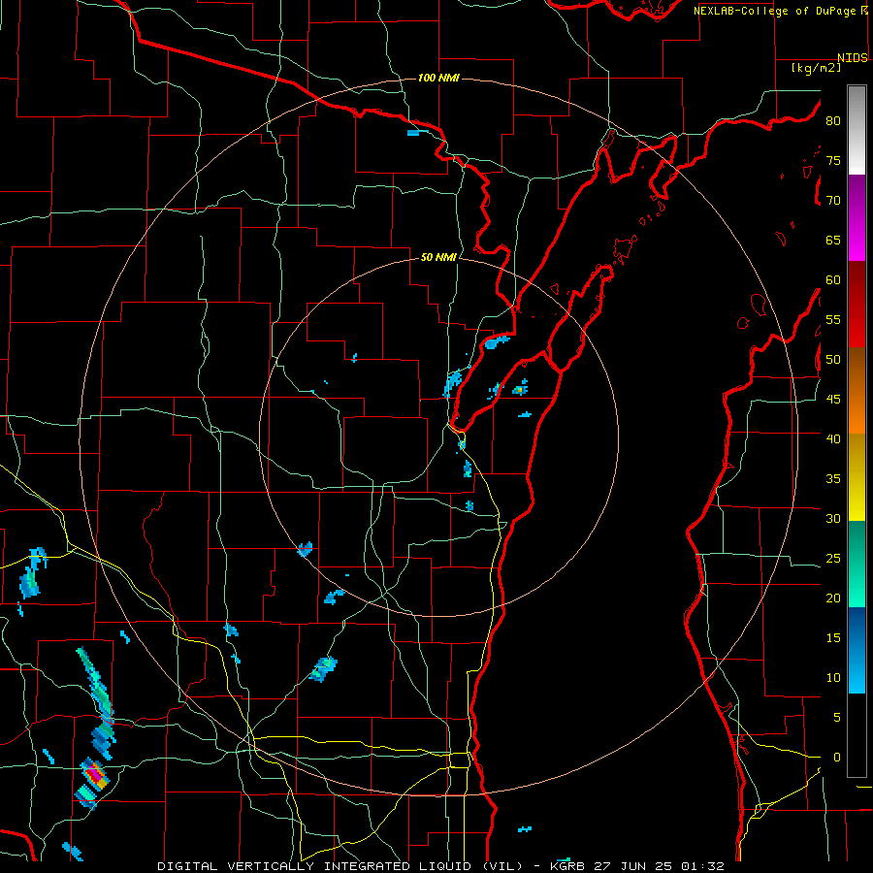Click the 10 value on the scale
873x873 pixels.
point(833,678)
